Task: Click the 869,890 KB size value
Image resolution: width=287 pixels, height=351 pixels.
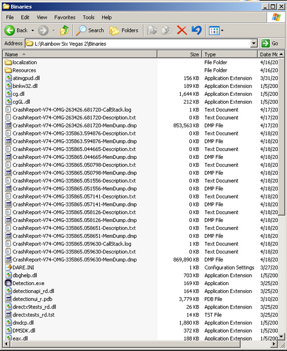Action: (186, 259)
